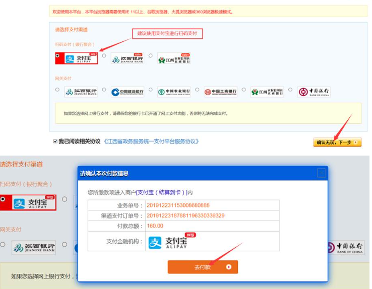
Task: Select Agricultural Bank of China gateway radio
Action: click(x=150, y=90)
